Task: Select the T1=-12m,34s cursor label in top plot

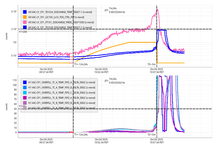Action: [x=81, y=64]
